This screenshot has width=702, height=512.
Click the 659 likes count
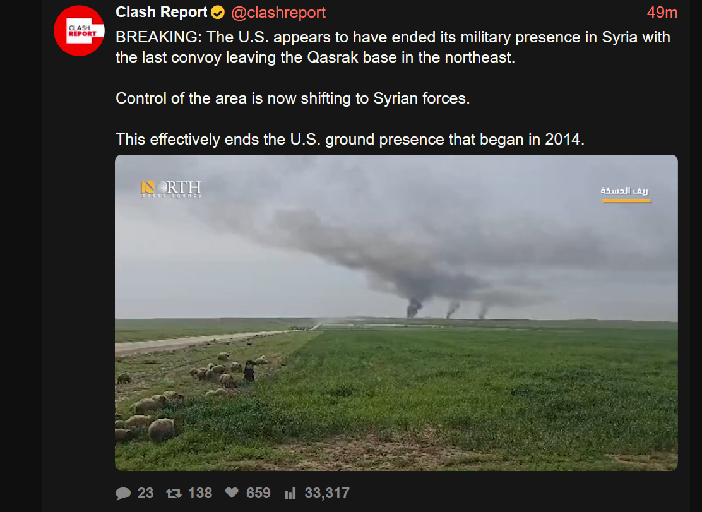point(258,493)
